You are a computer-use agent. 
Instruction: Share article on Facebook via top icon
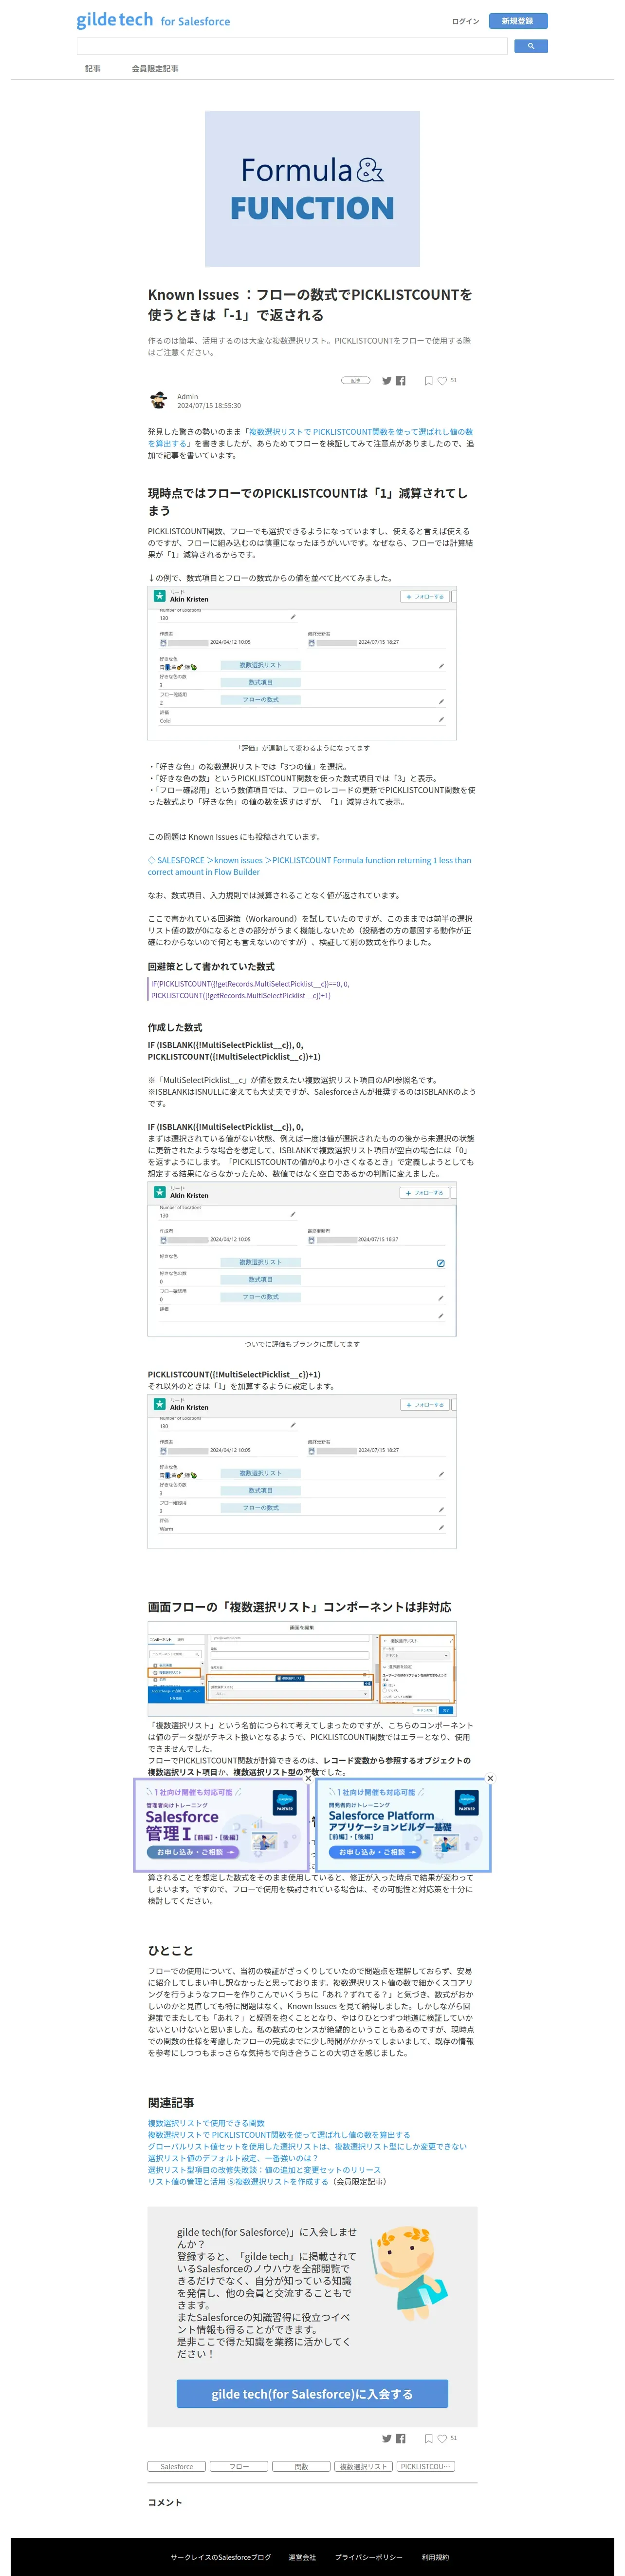click(x=400, y=381)
